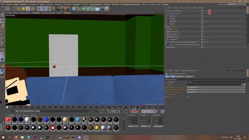This screenshot has height=140, width=249.
Task: Open the first dropdown in attributes panel
Action: click(x=216, y=87)
